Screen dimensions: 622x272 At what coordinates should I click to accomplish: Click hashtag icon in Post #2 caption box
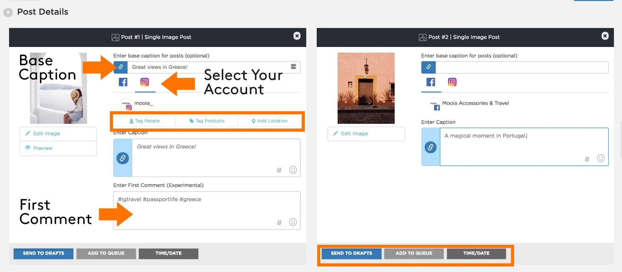[587, 159]
